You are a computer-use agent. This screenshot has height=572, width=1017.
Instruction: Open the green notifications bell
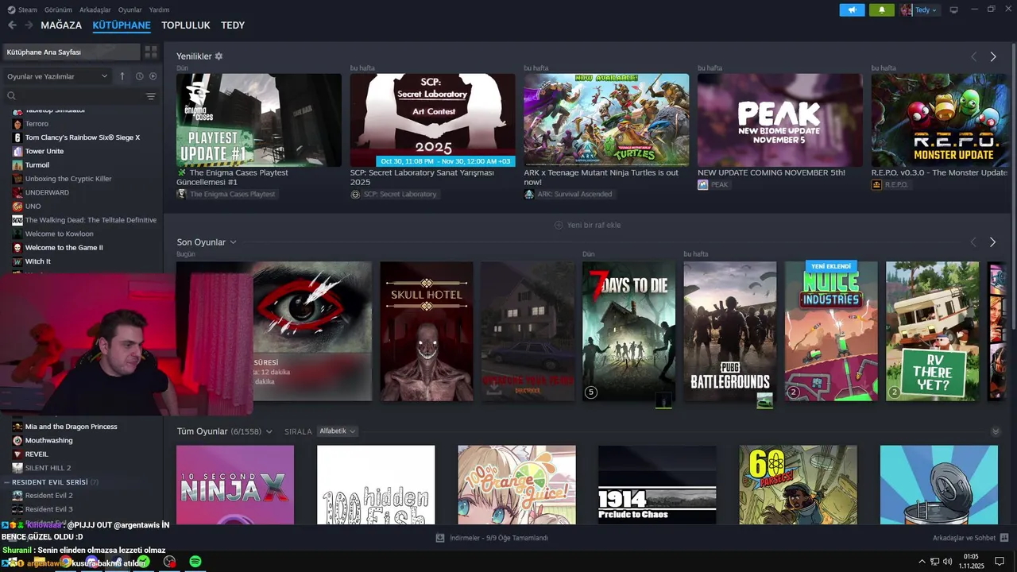click(881, 10)
